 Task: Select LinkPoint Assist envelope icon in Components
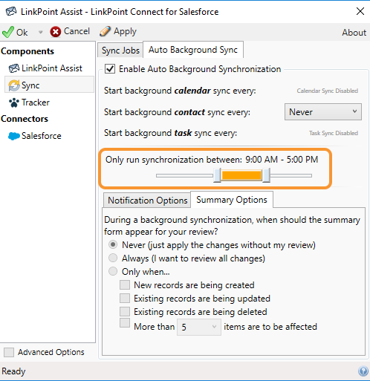click(14, 68)
